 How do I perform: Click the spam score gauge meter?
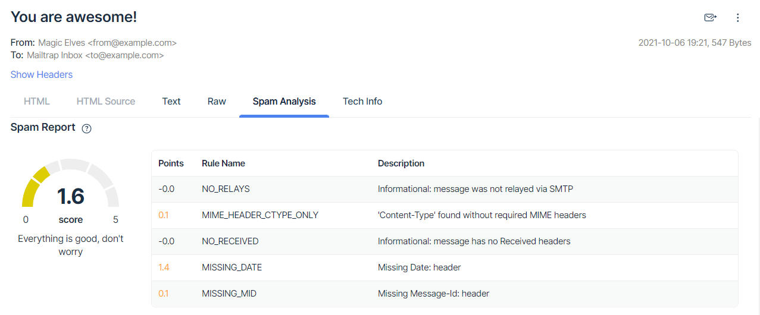tap(70, 184)
